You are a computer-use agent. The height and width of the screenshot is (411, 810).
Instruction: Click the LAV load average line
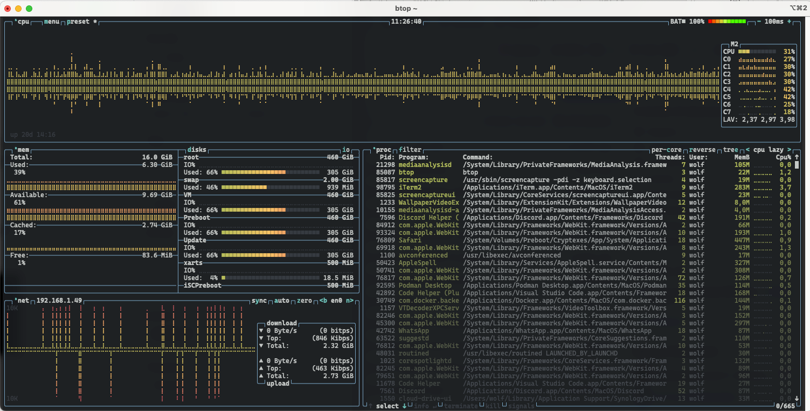click(x=759, y=120)
